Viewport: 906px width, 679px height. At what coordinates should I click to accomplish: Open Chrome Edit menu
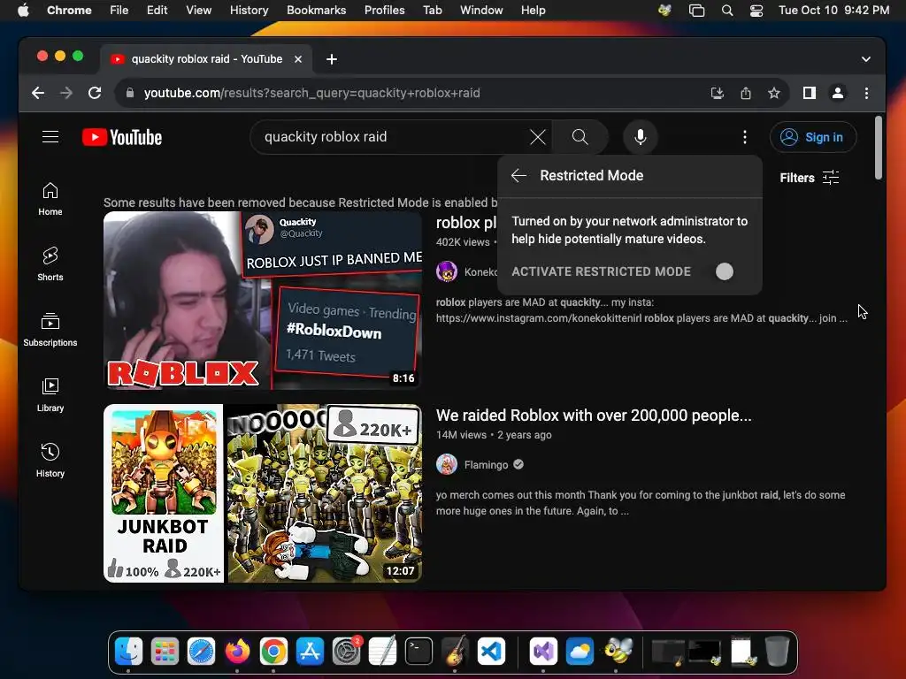[x=157, y=11]
